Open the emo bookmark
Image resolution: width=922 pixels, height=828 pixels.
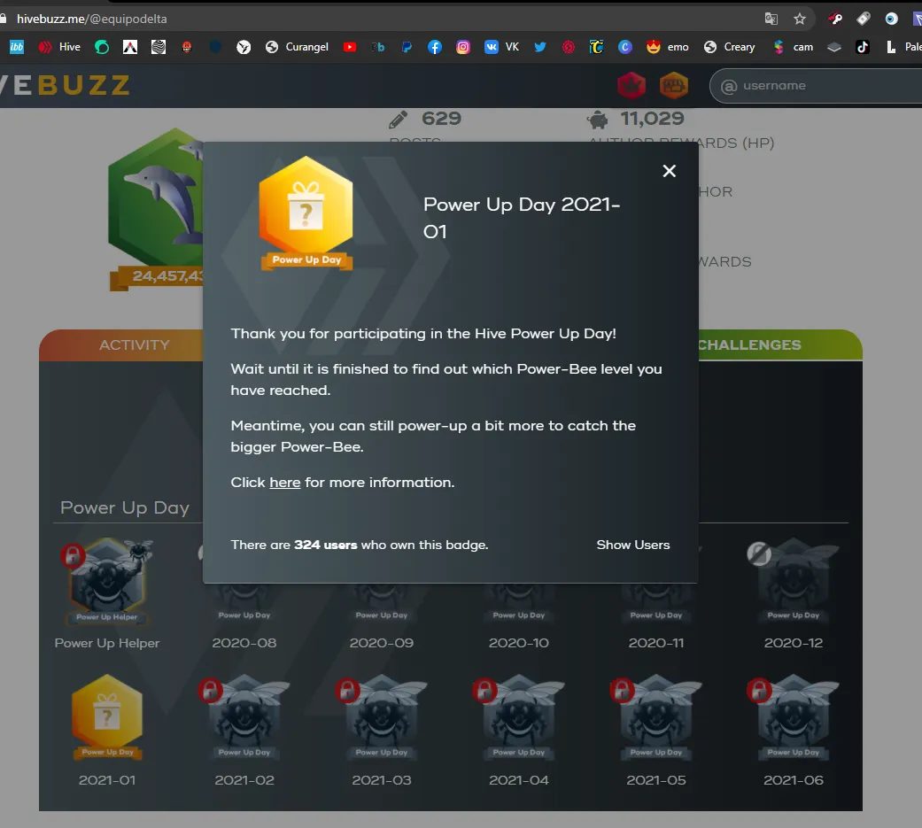pyautogui.click(x=668, y=47)
